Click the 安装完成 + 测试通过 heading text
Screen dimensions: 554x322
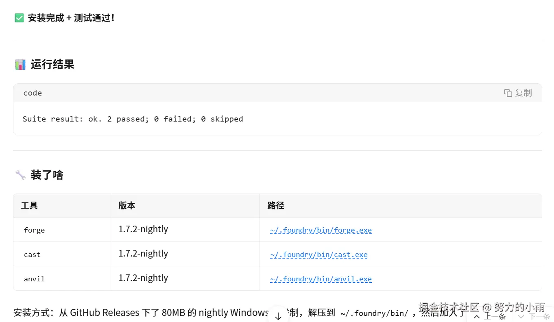coord(71,18)
